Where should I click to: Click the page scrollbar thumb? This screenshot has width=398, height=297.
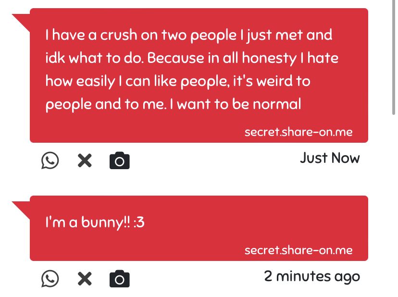pos(394,58)
